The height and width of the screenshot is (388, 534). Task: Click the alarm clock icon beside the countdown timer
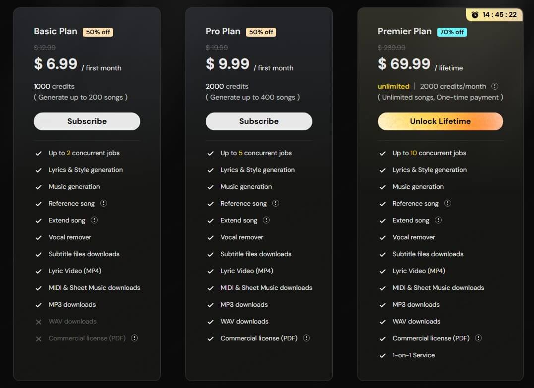[x=475, y=14]
